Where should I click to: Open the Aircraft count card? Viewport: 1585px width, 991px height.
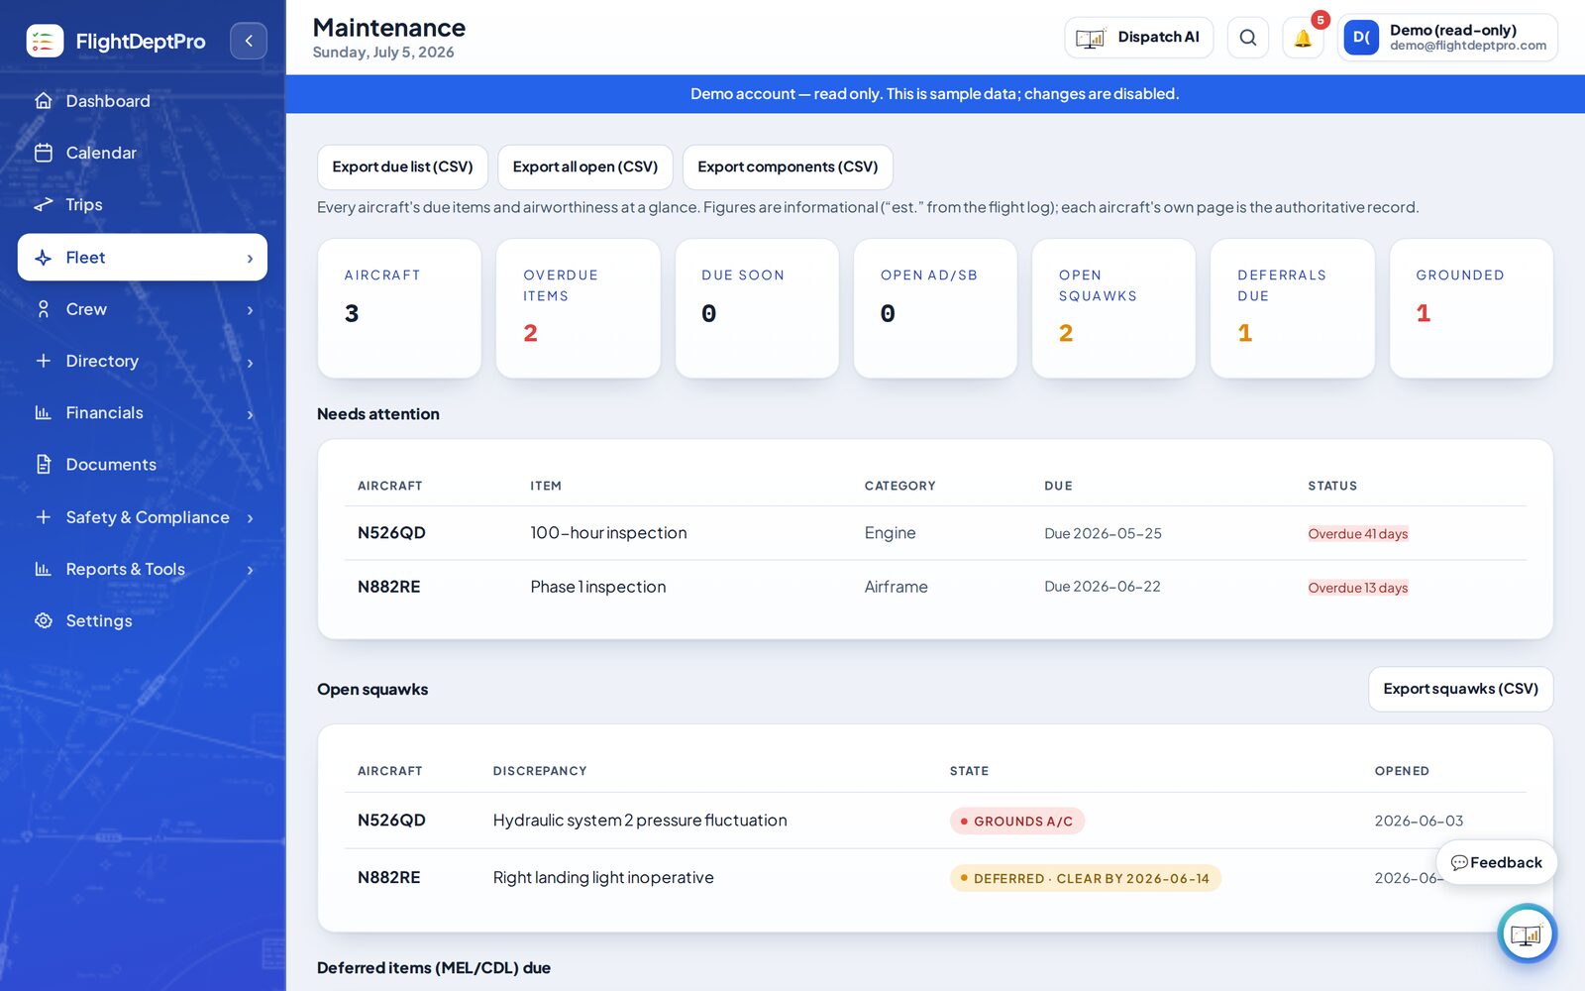[x=399, y=308]
